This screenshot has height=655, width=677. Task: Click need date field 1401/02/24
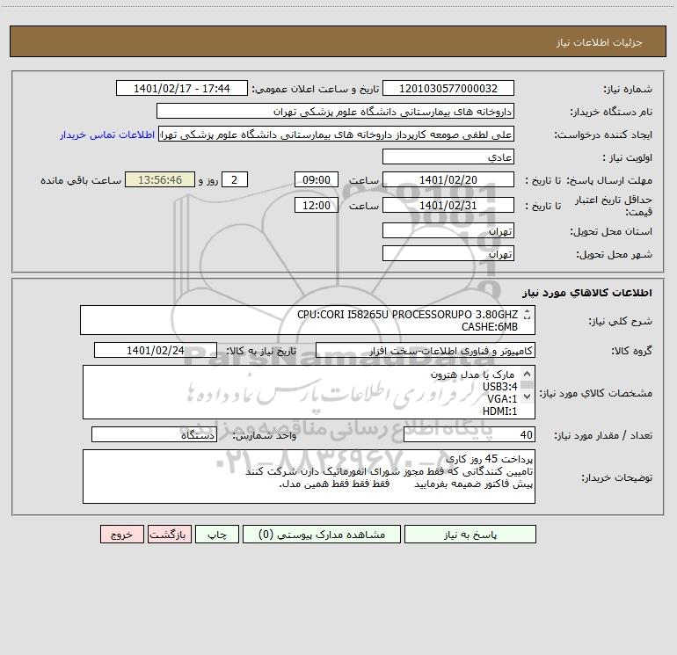pyautogui.click(x=156, y=350)
